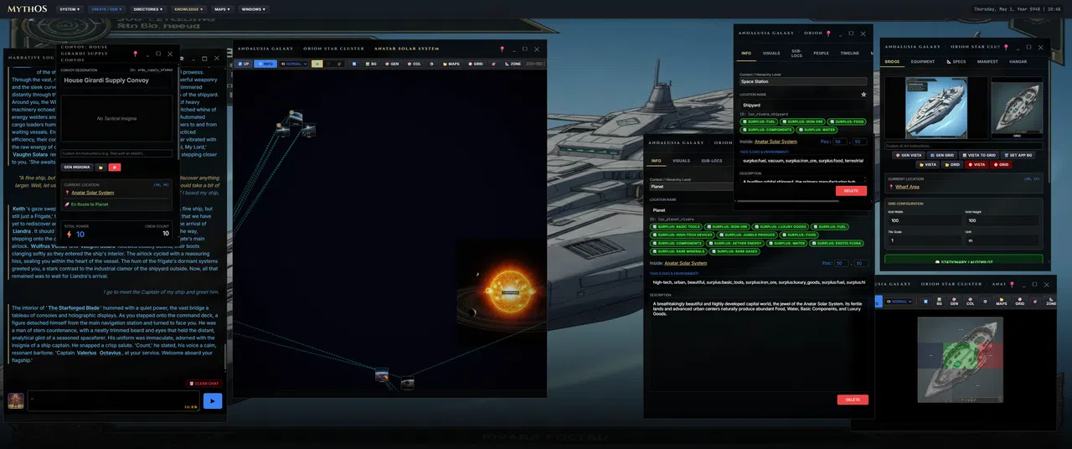This screenshot has width=1072, height=449.
Task: Toggle Surplus: Food tag in Shipyard window
Action: 848,121
